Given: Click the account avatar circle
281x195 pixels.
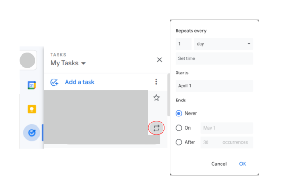Looking at the screenshot, I should 27,60.
